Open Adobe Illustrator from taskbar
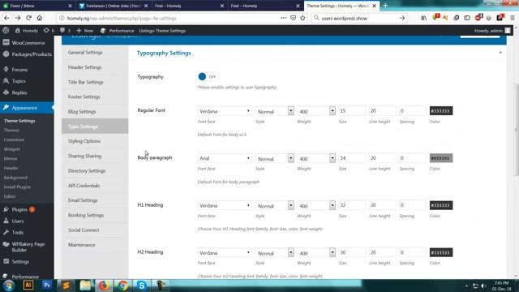Screen dimensions: 519x292 tap(28, 286)
